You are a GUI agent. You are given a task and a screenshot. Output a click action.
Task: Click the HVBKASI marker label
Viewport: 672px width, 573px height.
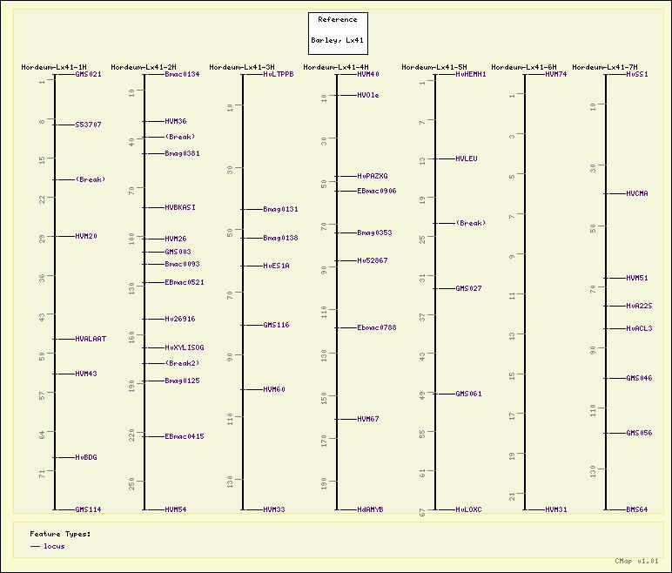pyautogui.click(x=180, y=208)
